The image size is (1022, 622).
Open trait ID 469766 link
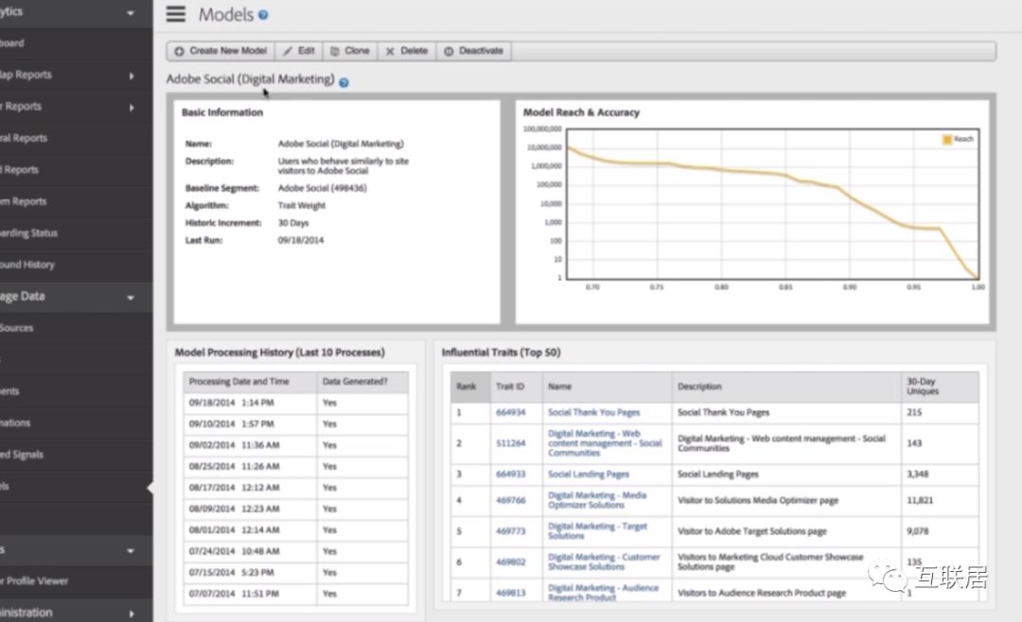(x=510, y=500)
